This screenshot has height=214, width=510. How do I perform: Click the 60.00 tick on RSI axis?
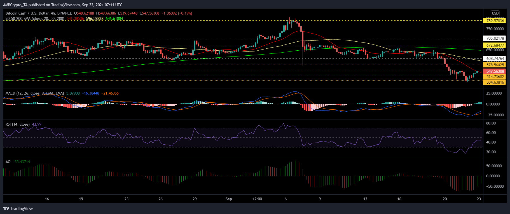point(491,133)
